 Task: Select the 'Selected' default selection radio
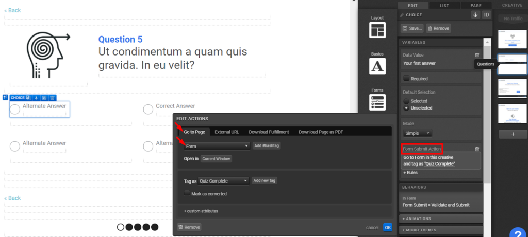[x=406, y=101]
